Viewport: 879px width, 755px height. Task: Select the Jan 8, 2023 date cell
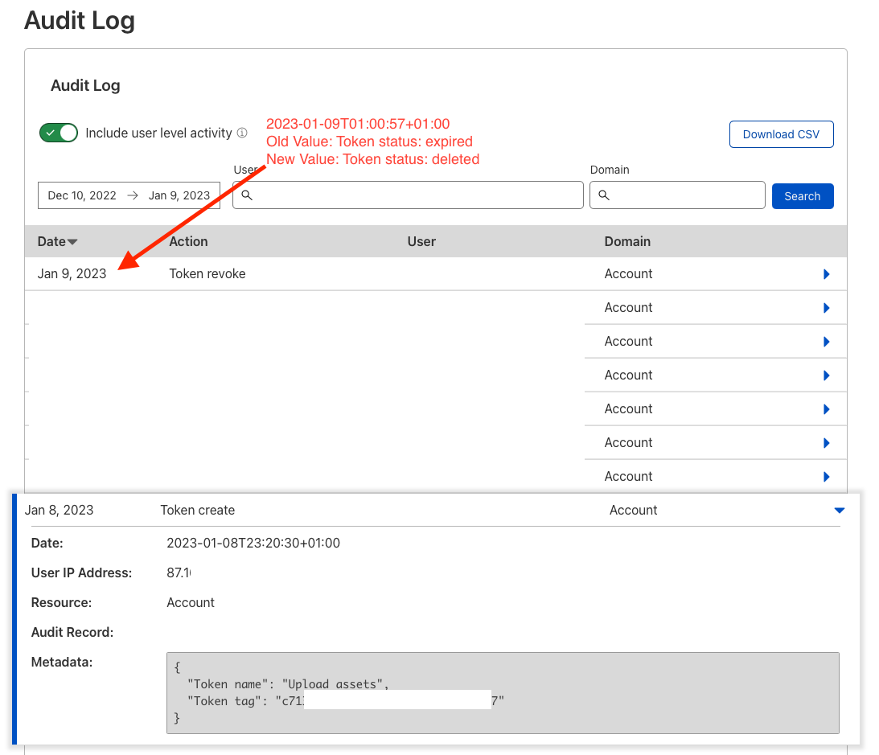pos(59,510)
